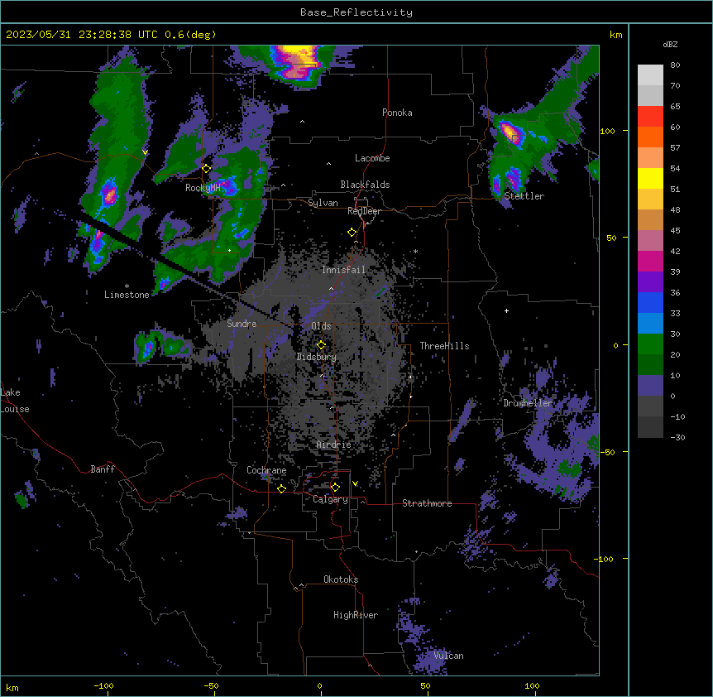Click the RedDeer city label
The height and width of the screenshot is (697, 713).
pos(364,211)
